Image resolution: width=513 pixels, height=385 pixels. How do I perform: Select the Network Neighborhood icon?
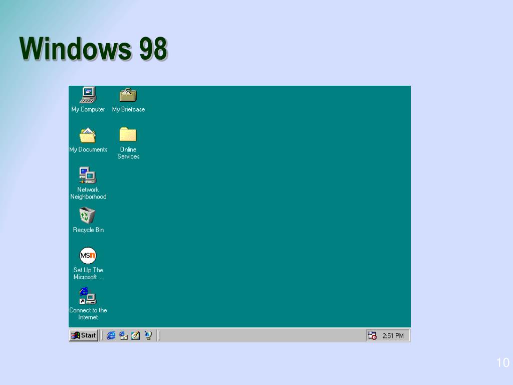coord(88,175)
